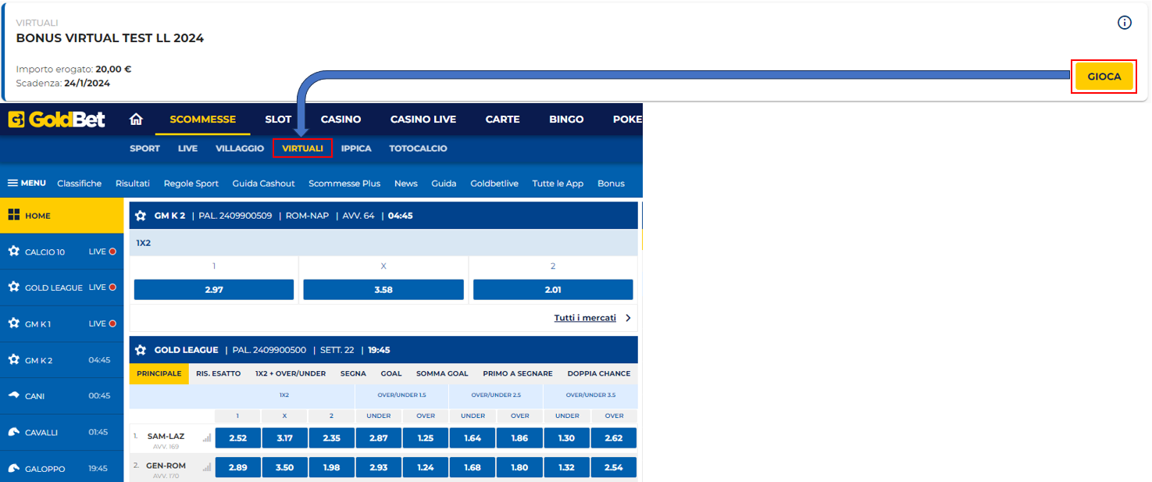
Task: Pick GEN-ROM over 3.5 odds 2.54
Action: click(614, 467)
